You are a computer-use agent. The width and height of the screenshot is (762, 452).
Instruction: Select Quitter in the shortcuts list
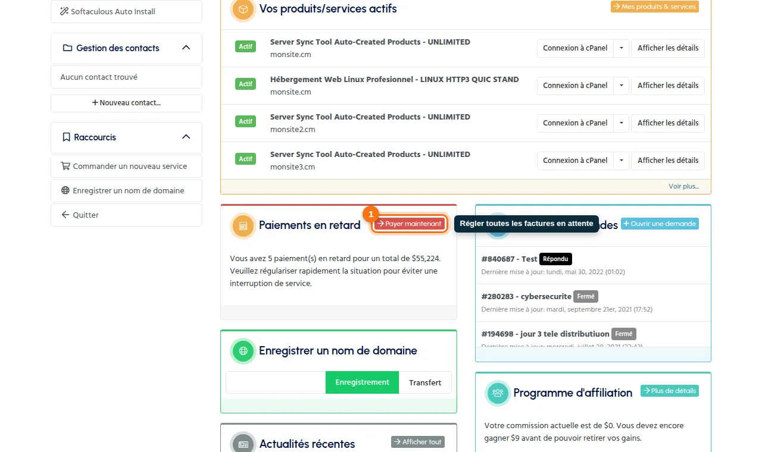[x=126, y=215]
